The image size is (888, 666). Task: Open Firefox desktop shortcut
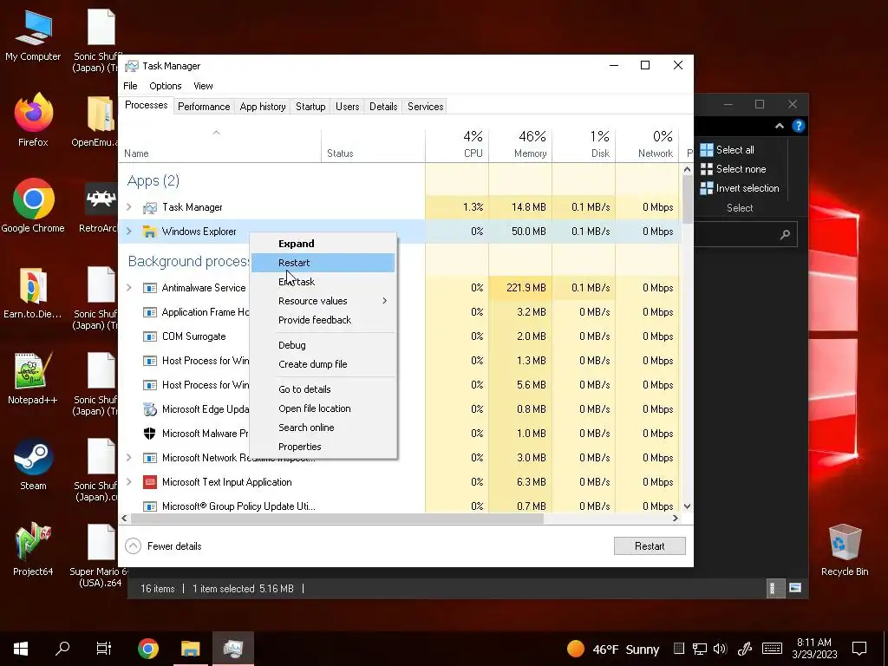point(33,119)
